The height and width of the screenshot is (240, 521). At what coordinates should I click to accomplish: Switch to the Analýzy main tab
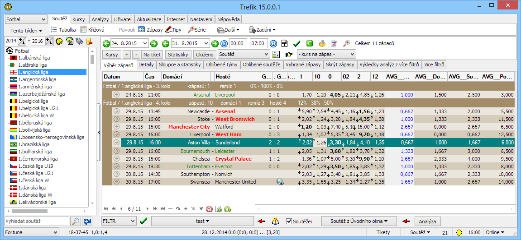pos(100,19)
